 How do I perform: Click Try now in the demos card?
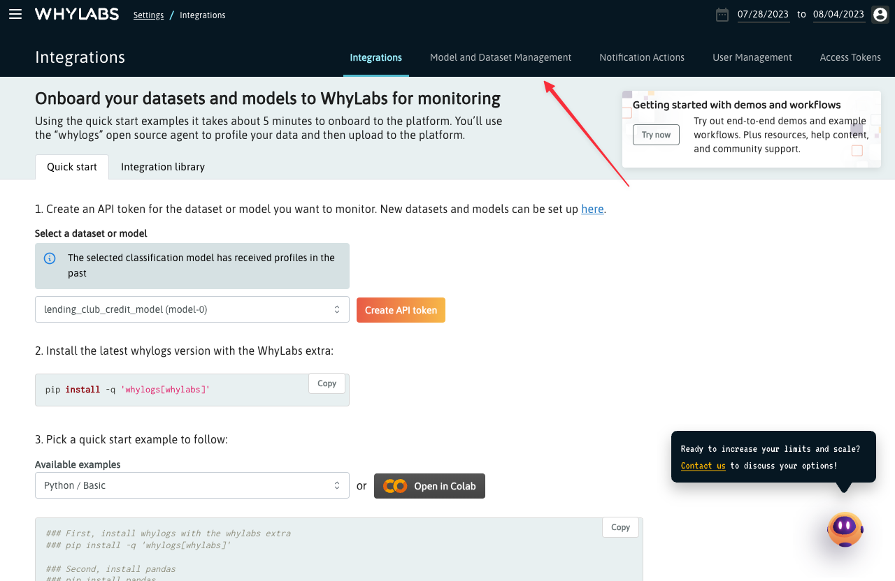coord(655,135)
